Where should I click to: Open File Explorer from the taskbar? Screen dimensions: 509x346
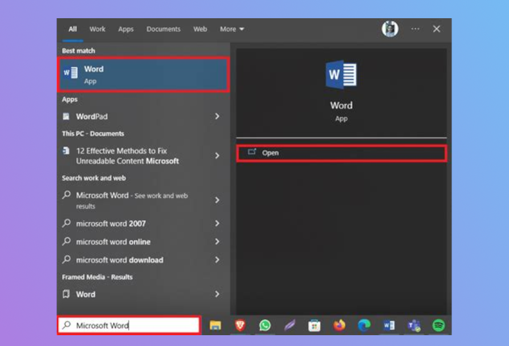[x=215, y=325]
